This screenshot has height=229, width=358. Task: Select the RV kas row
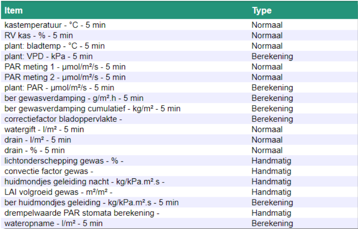tap(39, 36)
